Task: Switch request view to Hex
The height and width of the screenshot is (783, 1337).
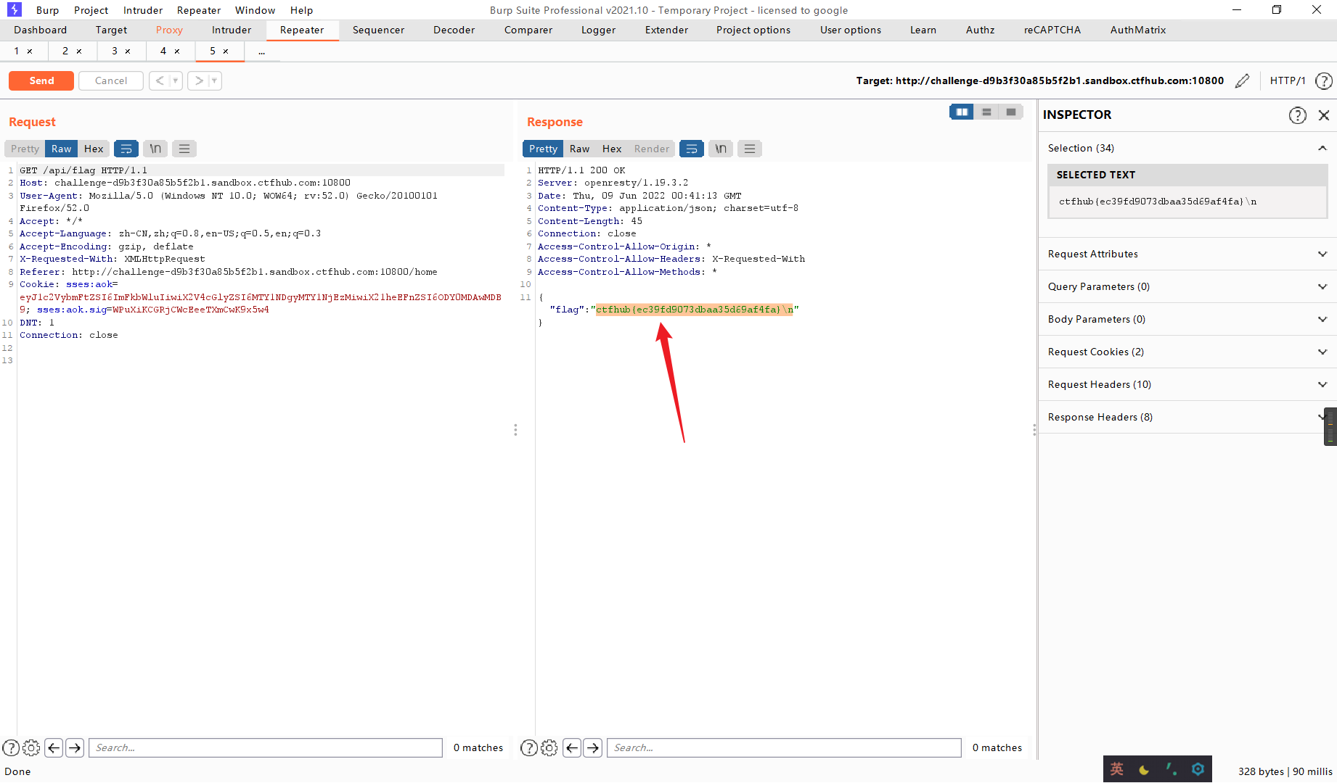Action: pos(94,149)
